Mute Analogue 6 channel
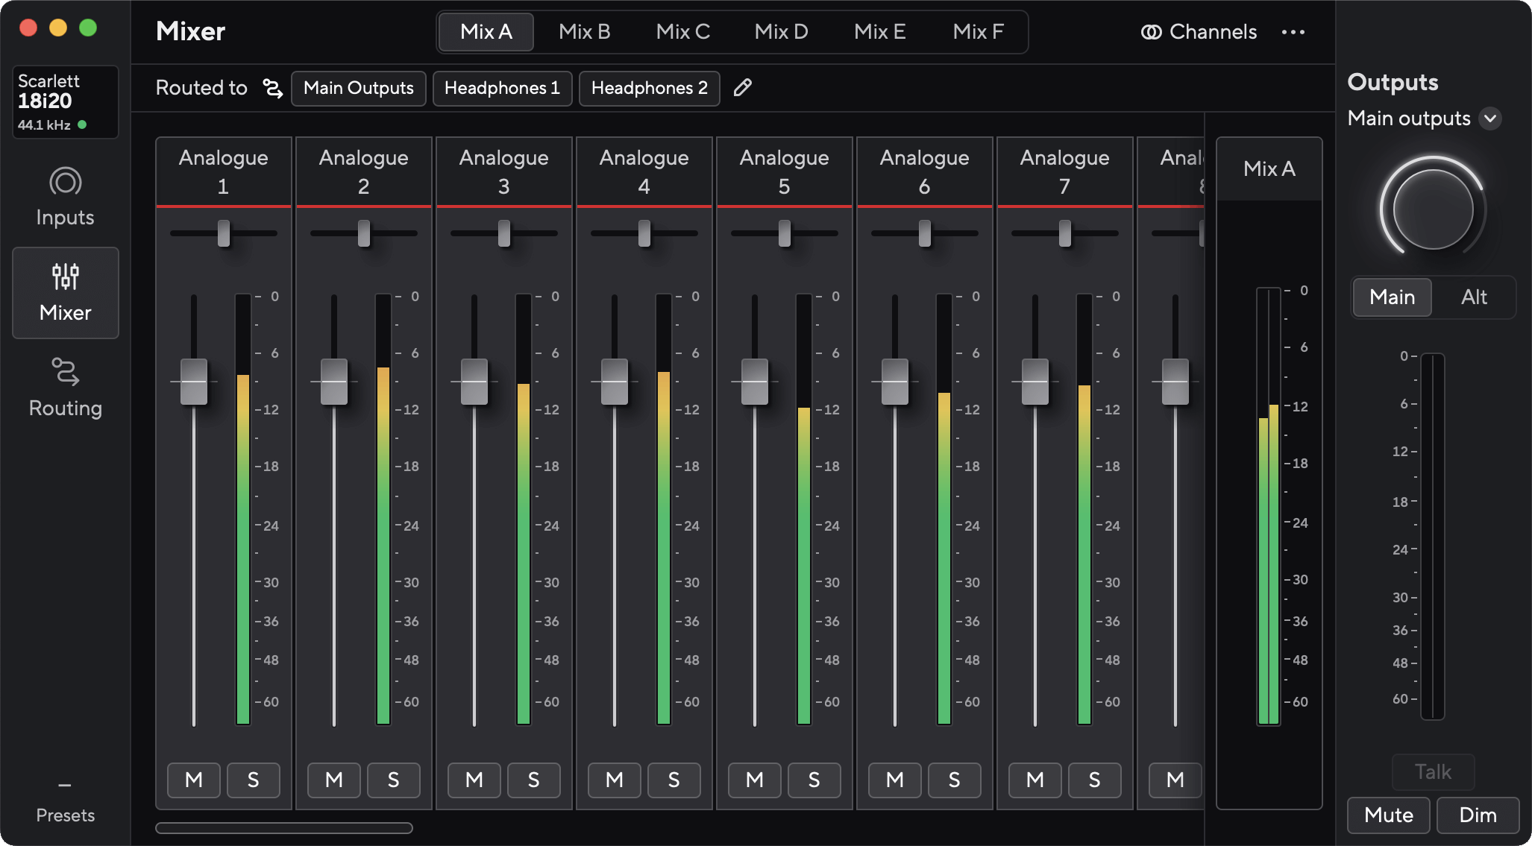The image size is (1532, 846). (x=895, y=780)
